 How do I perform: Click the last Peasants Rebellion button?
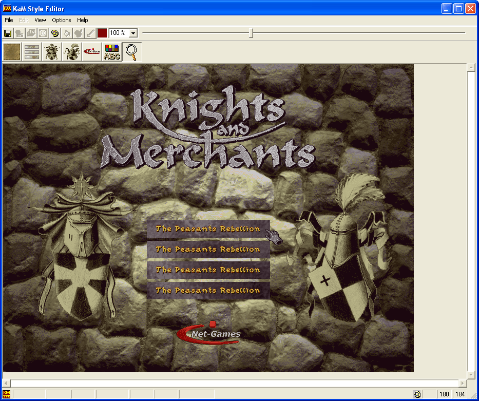(x=208, y=291)
